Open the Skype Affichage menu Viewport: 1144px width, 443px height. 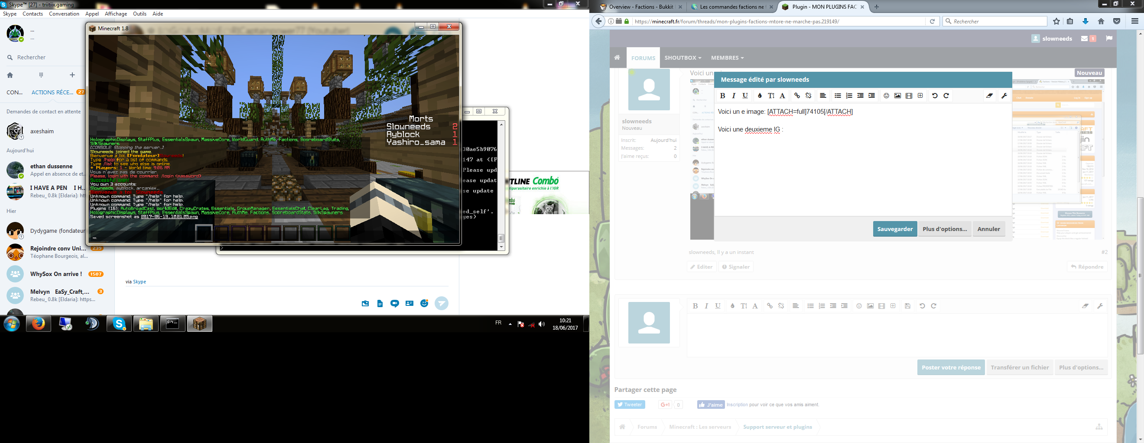point(116,14)
